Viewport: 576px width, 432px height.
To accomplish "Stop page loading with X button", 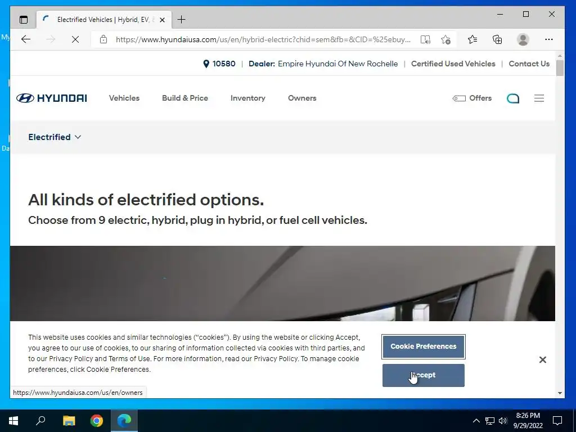I will click(x=75, y=39).
